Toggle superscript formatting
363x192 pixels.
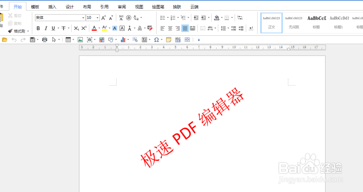84,28
